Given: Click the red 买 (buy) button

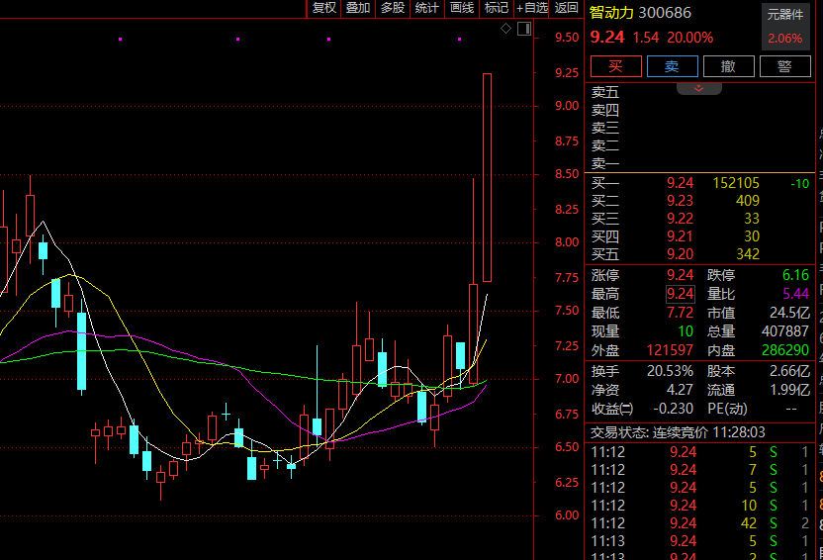Looking at the screenshot, I should [x=616, y=66].
